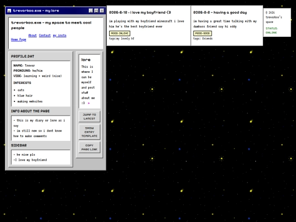Click the 'my space to meet cool people' heading
Viewport: 296px width, 222px height.
(51, 25)
